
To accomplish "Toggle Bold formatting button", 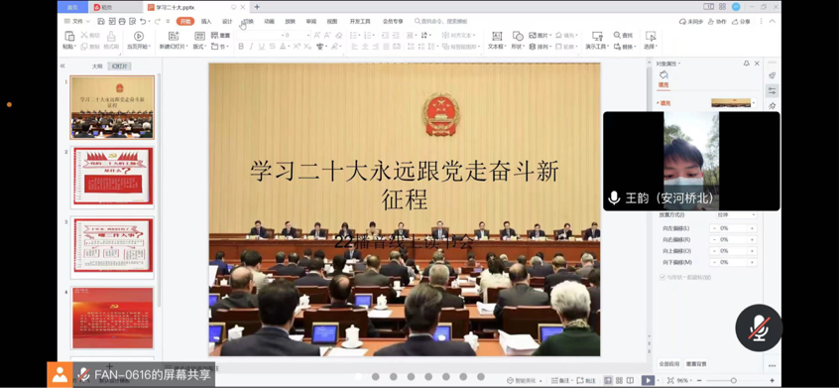I will coord(241,47).
